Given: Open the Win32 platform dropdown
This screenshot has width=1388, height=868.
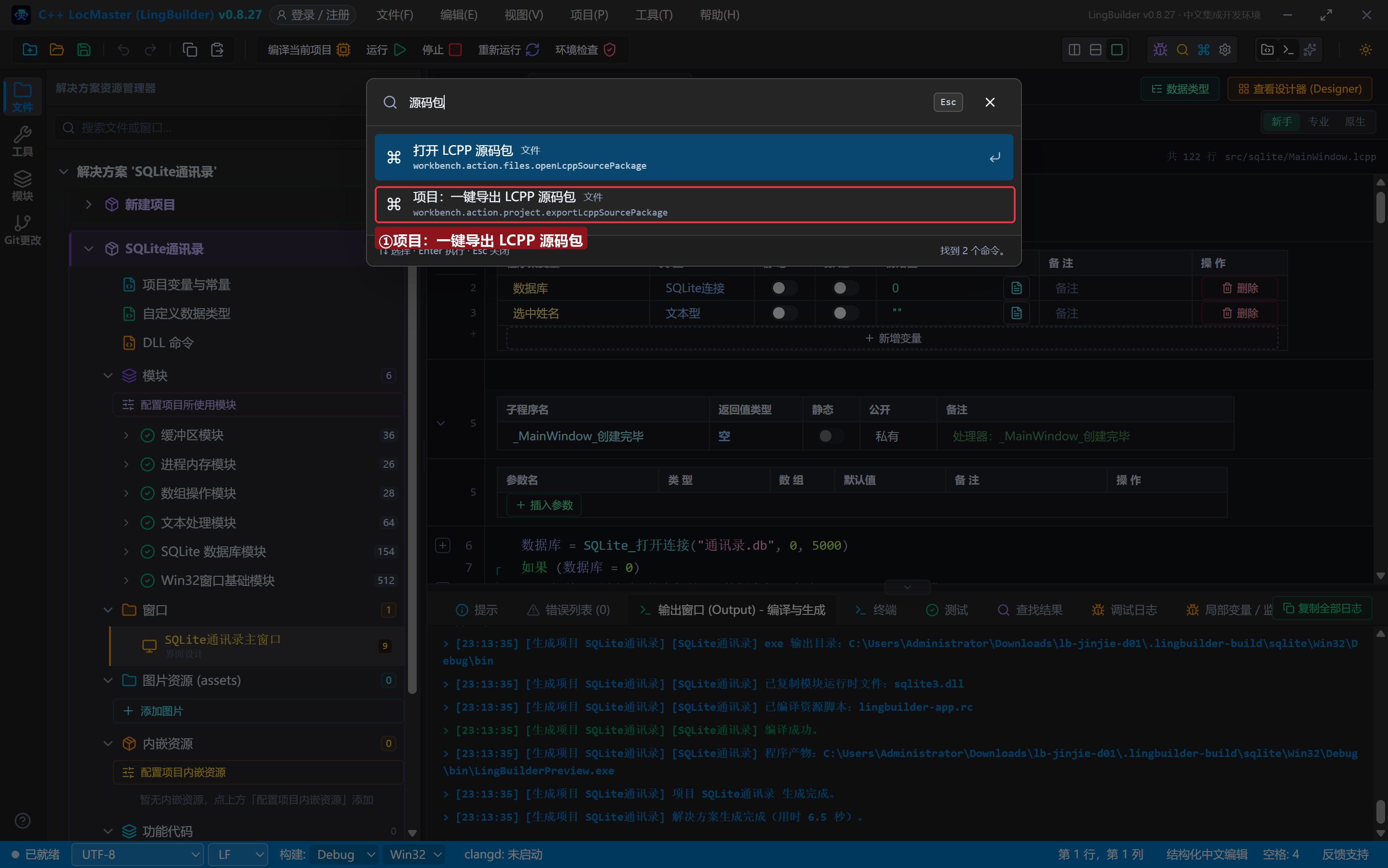Looking at the screenshot, I should tap(415, 854).
